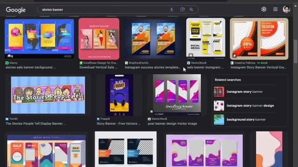
Task: Open the Google apps grid
Action: (275, 9)
